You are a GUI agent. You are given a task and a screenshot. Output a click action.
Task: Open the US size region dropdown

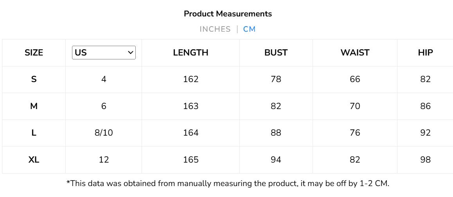pyautogui.click(x=104, y=53)
